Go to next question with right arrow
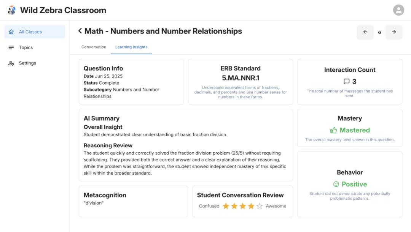The height and width of the screenshot is (232, 411). pyautogui.click(x=394, y=32)
